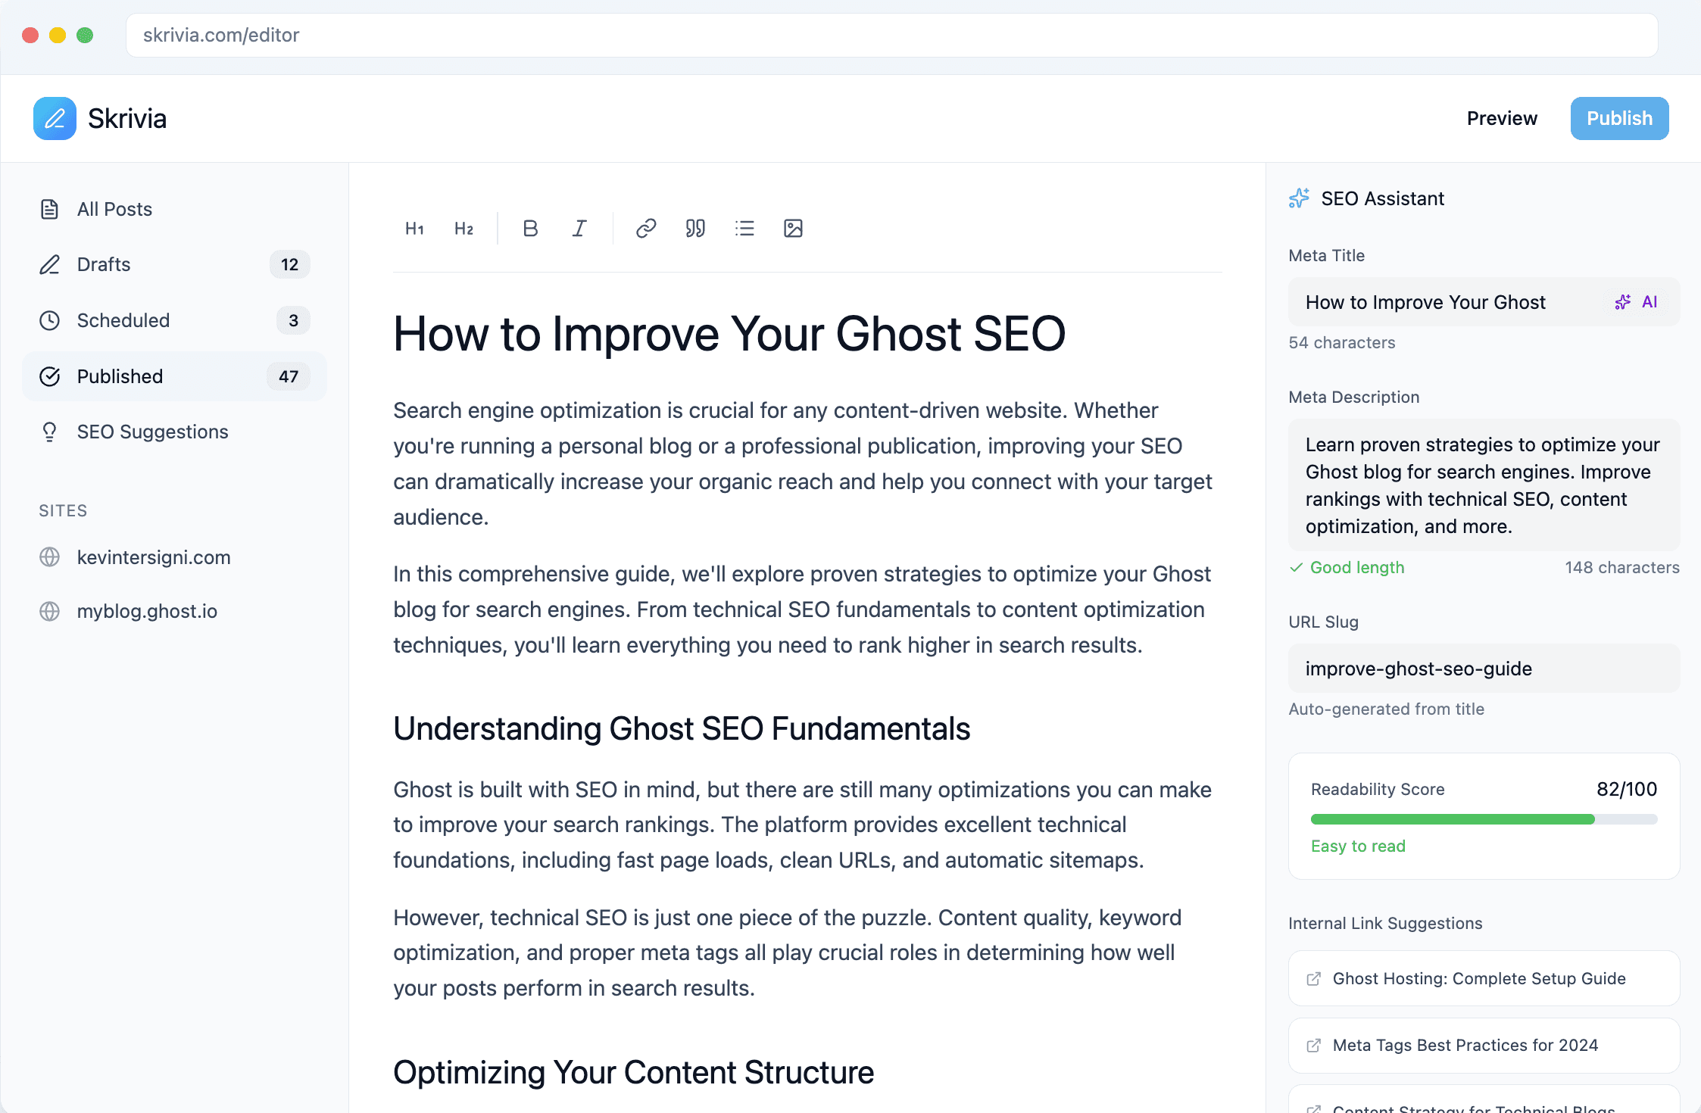The image size is (1701, 1113).
Task: Edit the URL Slug field
Action: (1484, 669)
